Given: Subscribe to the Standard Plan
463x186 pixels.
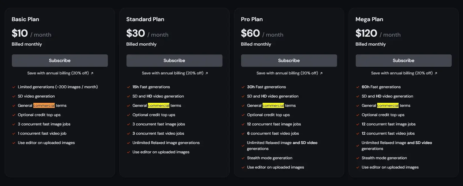Looking at the screenshot, I should pos(174,61).
